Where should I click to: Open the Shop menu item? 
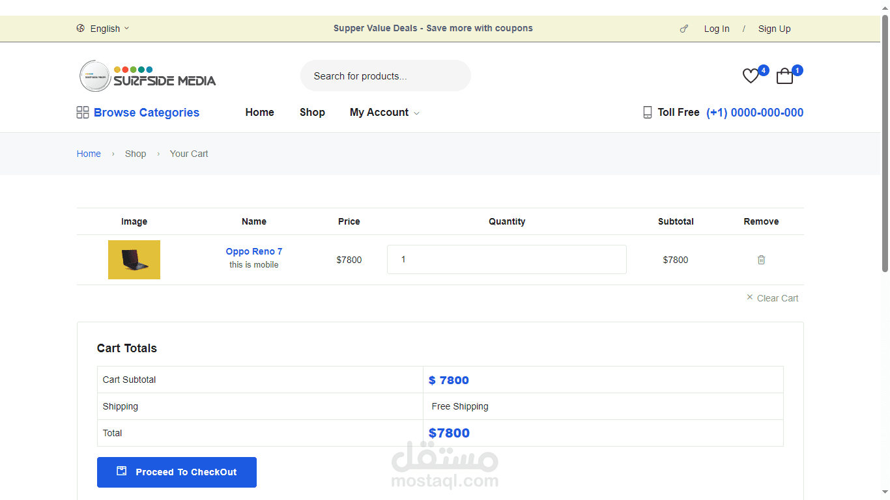(312, 113)
